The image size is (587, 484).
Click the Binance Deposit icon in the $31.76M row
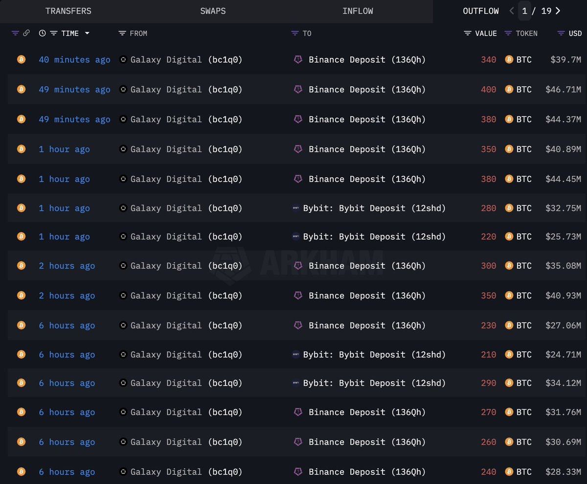[298, 412]
